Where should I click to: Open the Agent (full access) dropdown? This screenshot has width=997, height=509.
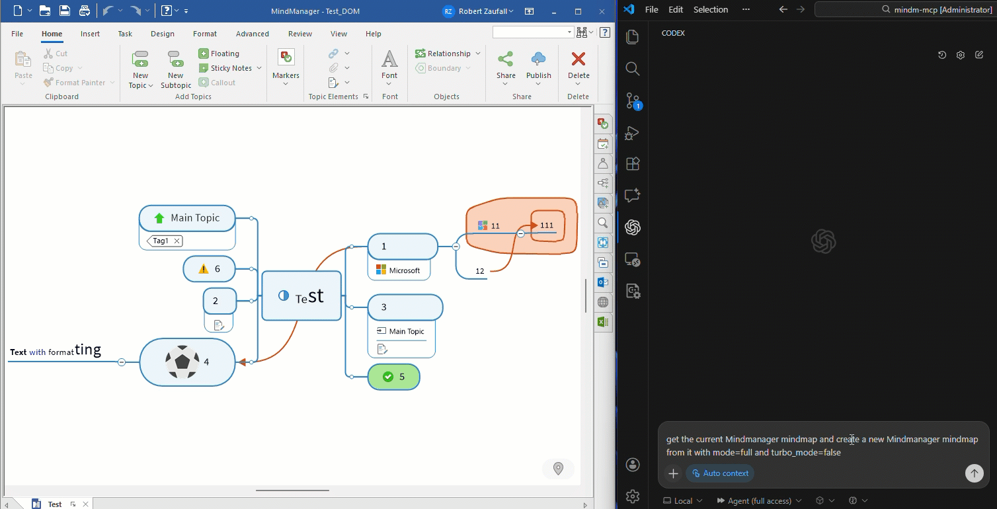(x=759, y=500)
